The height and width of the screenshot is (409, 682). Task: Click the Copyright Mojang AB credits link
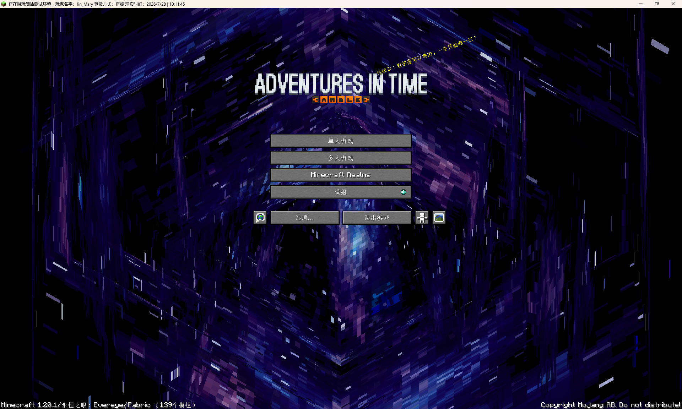(611, 405)
